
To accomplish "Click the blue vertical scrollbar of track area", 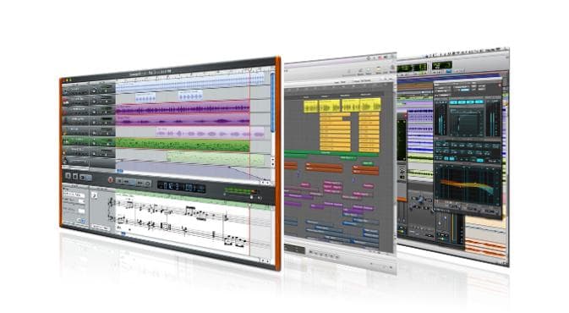I will tap(272, 102).
